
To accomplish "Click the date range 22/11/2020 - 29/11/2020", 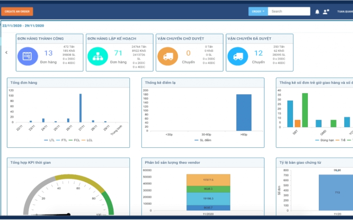I will pos(23,26).
